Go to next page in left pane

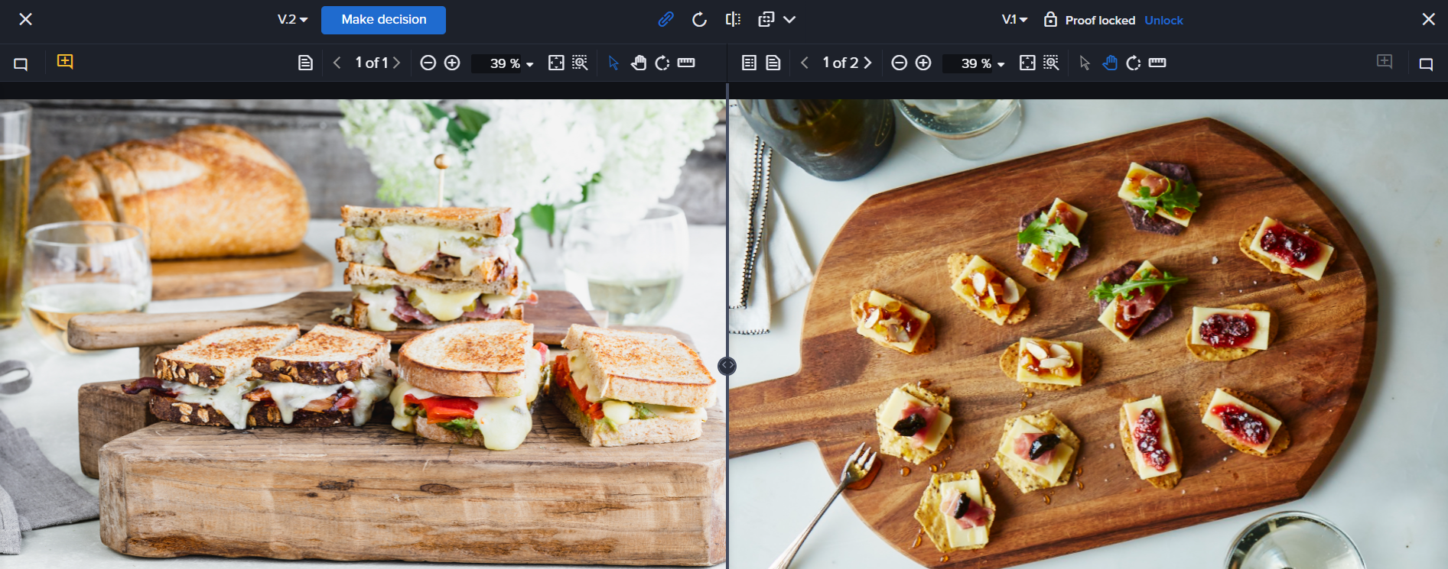[x=396, y=63]
